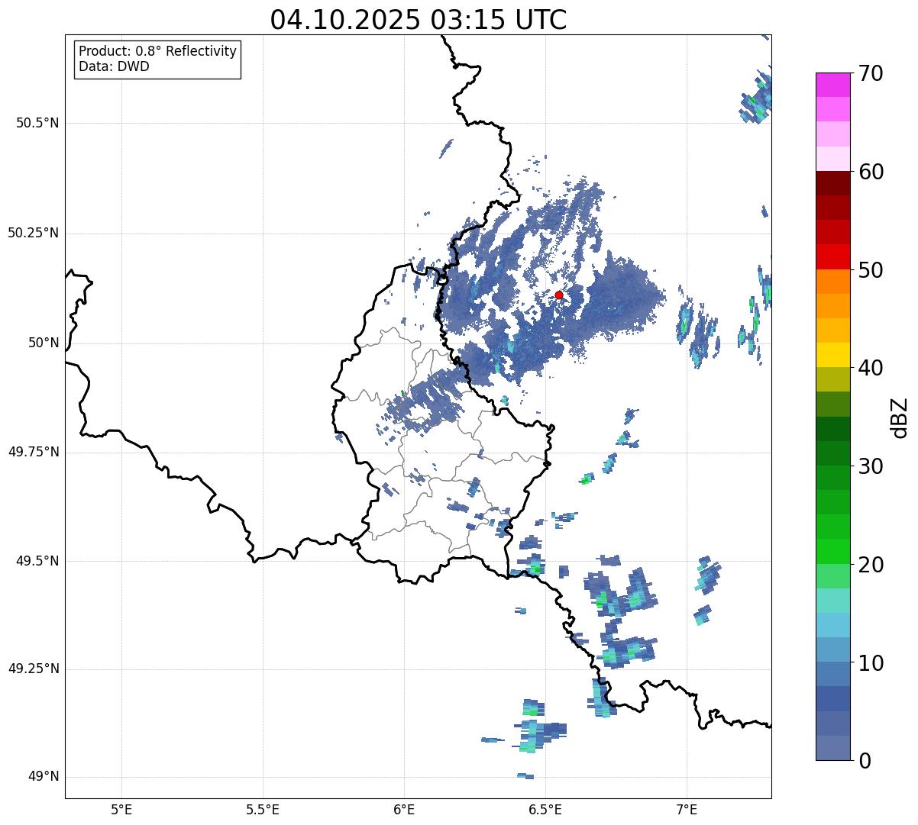Click the colorbar tick label 60

click(x=871, y=172)
